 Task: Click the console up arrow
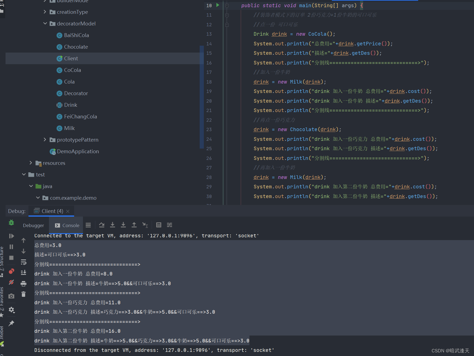24,240
